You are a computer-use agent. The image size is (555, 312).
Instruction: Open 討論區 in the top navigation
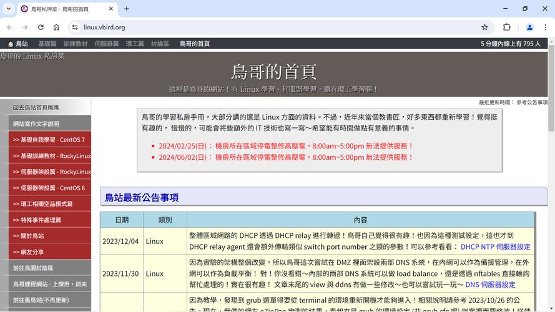(160, 44)
